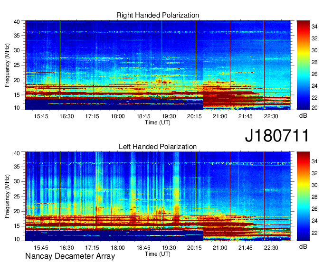Click 40 MHz frequency tick of Right Handed plot
Viewport: 323px width, 262px height.
point(17,22)
